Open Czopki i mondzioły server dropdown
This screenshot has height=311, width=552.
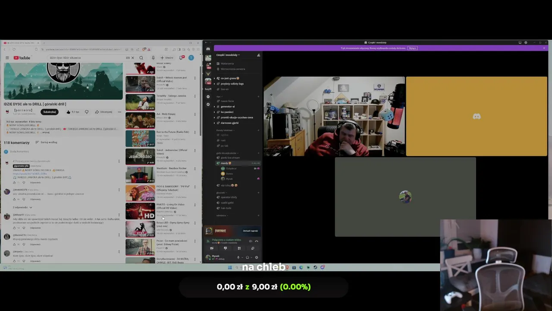pyautogui.click(x=228, y=55)
